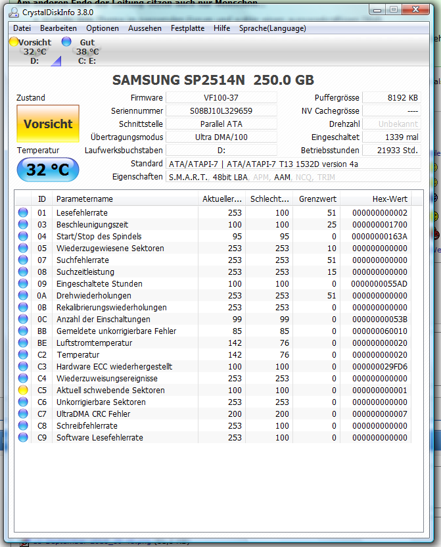This screenshot has width=441, height=547.
Task: Click the Schlecht column header
Action: pyautogui.click(x=269, y=199)
